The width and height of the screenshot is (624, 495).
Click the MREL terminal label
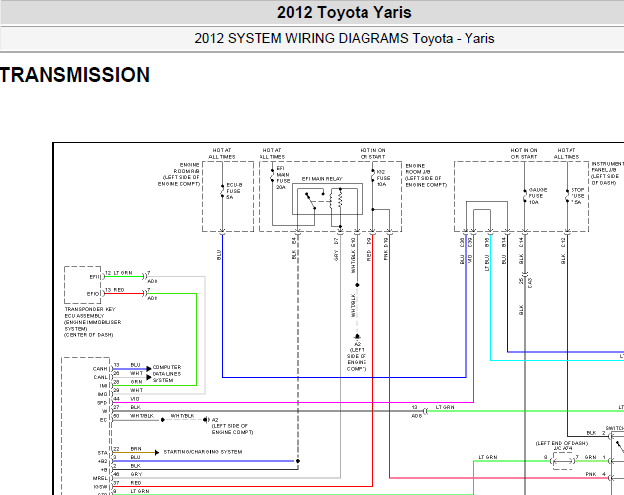pyautogui.click(x=100, y=478)
